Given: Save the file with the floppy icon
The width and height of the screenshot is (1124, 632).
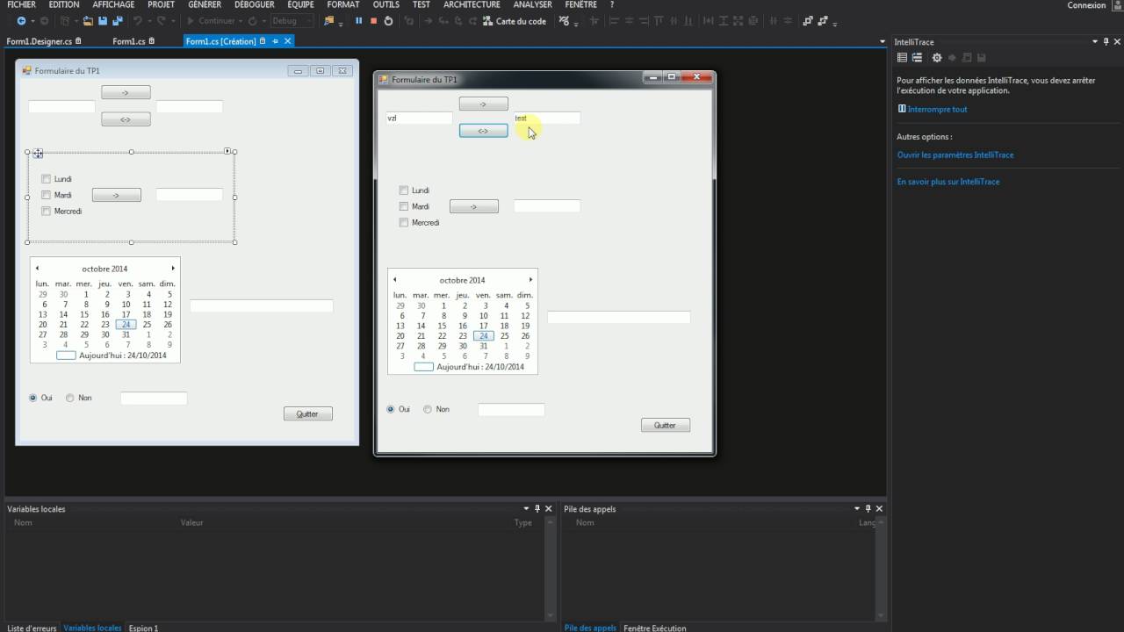Looking at the screenshot, I should (103, 21).
